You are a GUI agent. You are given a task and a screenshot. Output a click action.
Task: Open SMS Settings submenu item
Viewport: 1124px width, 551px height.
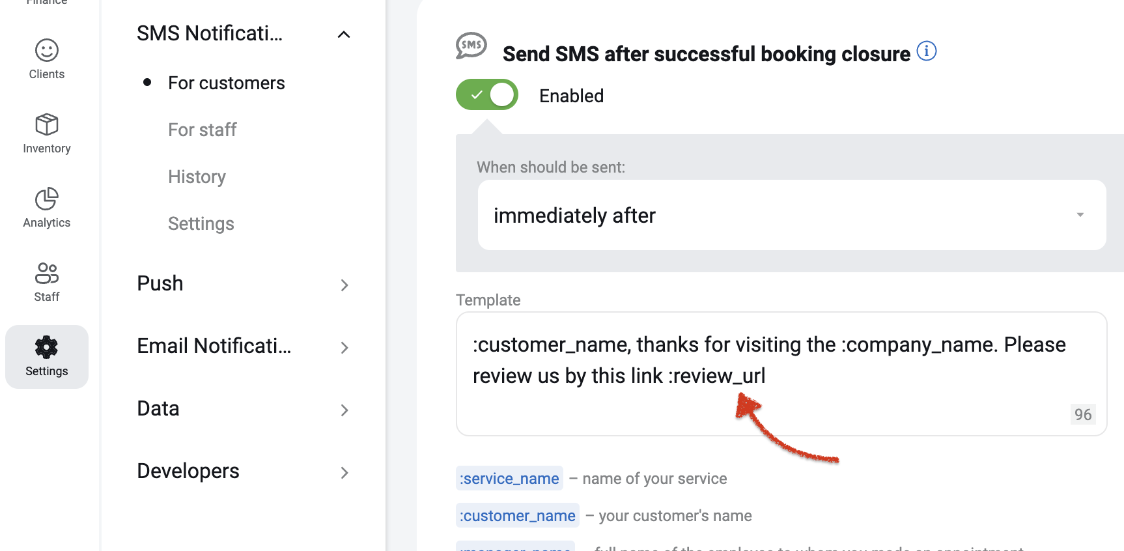[201, 223]
